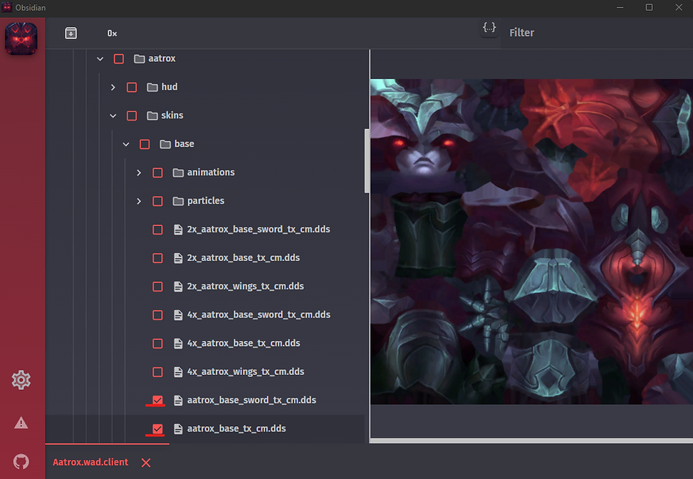This screenshot has height=479, width=693.
Task: Expand the particles folder
Action: click(139, 201)
